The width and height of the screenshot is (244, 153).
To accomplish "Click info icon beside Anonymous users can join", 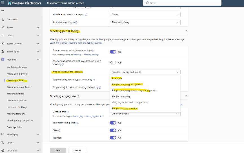I will pos(92,50).
